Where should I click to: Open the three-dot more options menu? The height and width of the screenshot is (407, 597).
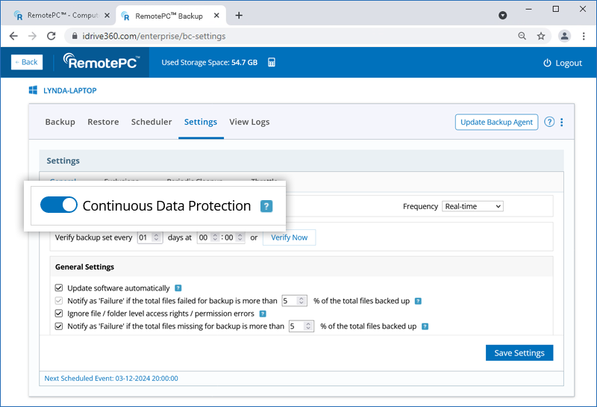click(562, 122)
